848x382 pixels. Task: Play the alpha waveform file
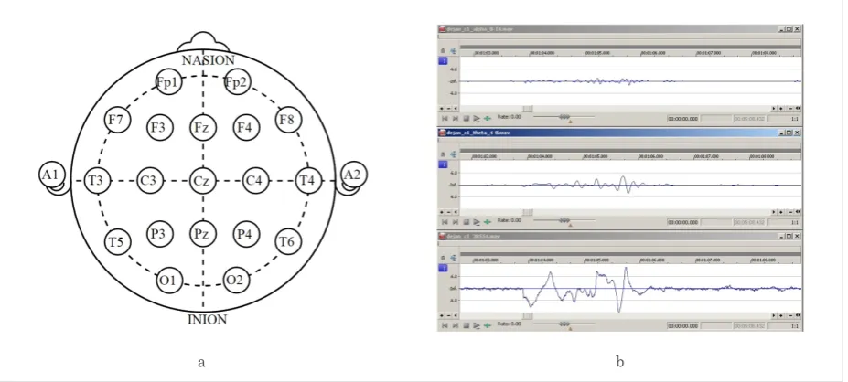[477, 118]
